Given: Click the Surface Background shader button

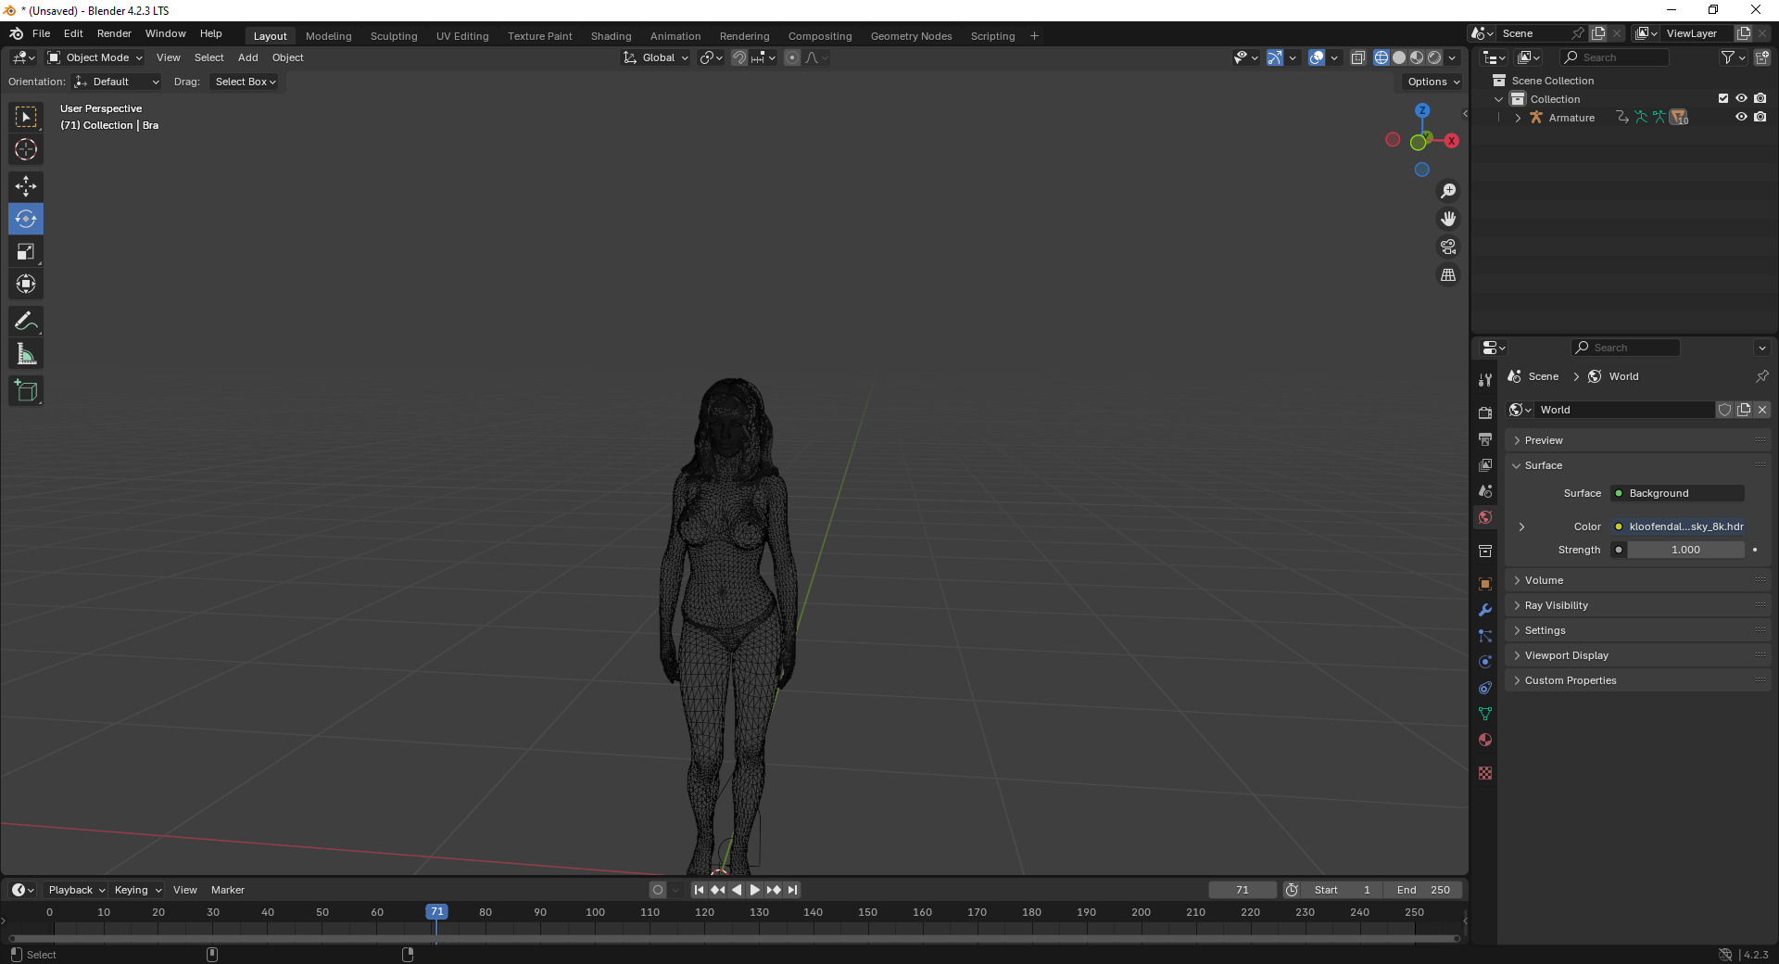Looking at the screenshot, I should coord(1678,493).
